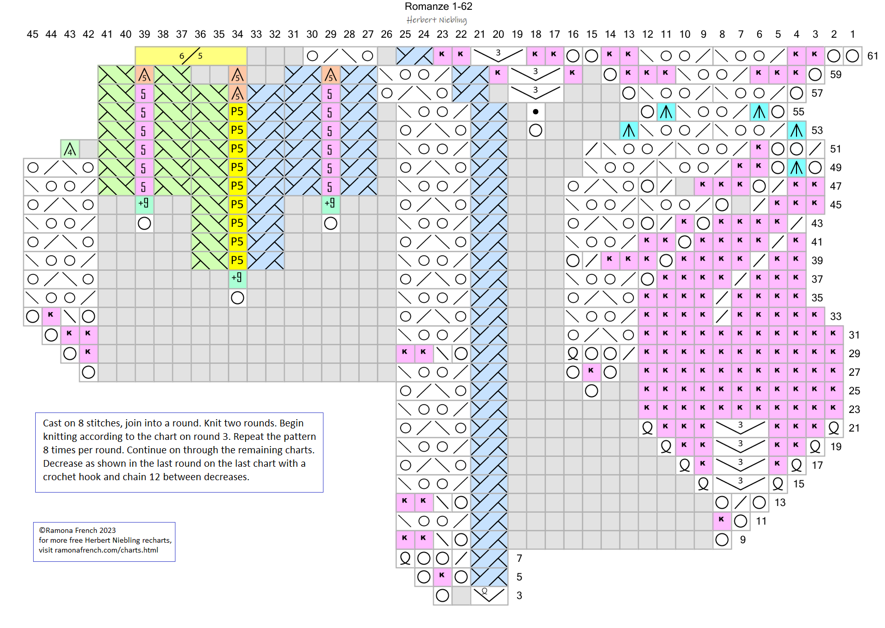Viewport: 885px width, 628px height.
Task: Select the pink K cell in row 11
Action: click(x=721, y=520)
